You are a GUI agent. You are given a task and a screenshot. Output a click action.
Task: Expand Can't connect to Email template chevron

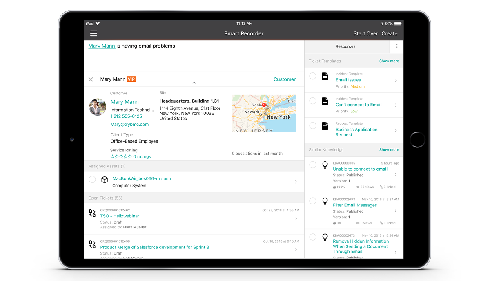tap(396, 105)
